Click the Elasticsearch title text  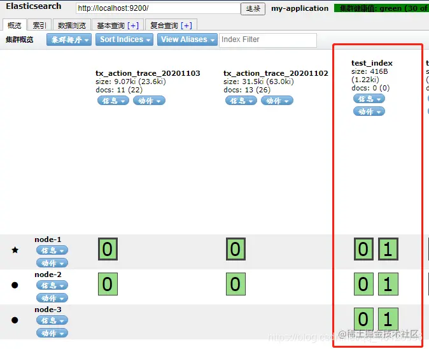pyautogui.click(x=34, y=6)
